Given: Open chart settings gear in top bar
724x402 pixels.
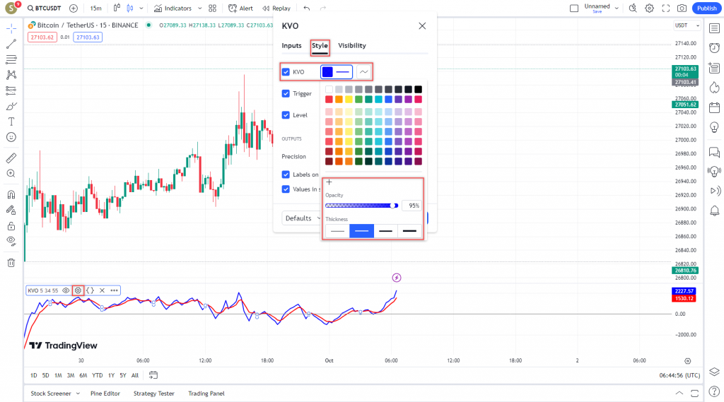Looking at the screenshot, I should click(649, 8).
